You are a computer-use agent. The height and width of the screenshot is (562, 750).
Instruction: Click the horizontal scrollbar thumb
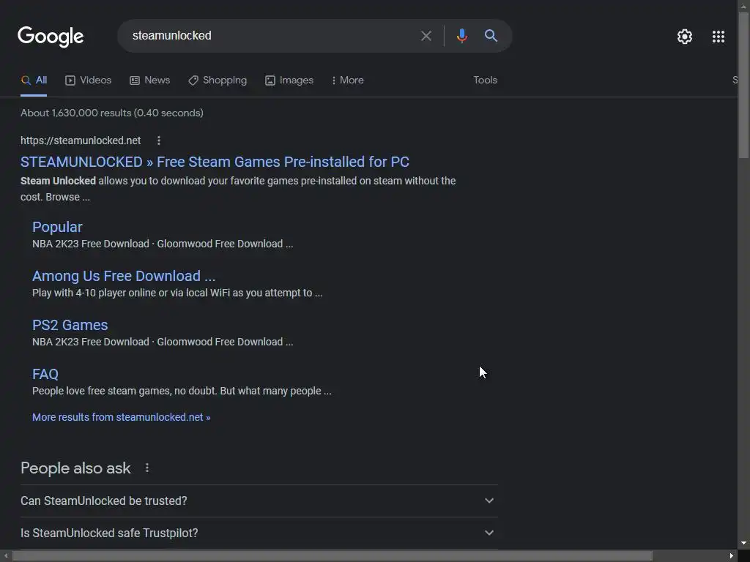(333, 556)
